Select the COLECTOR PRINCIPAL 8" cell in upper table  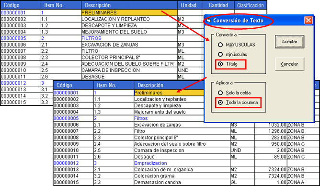click(129, 58)
